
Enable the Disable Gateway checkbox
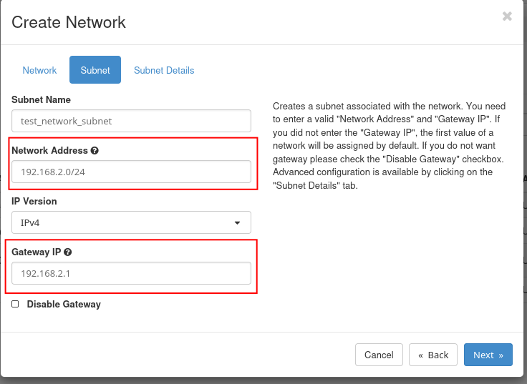16,304
